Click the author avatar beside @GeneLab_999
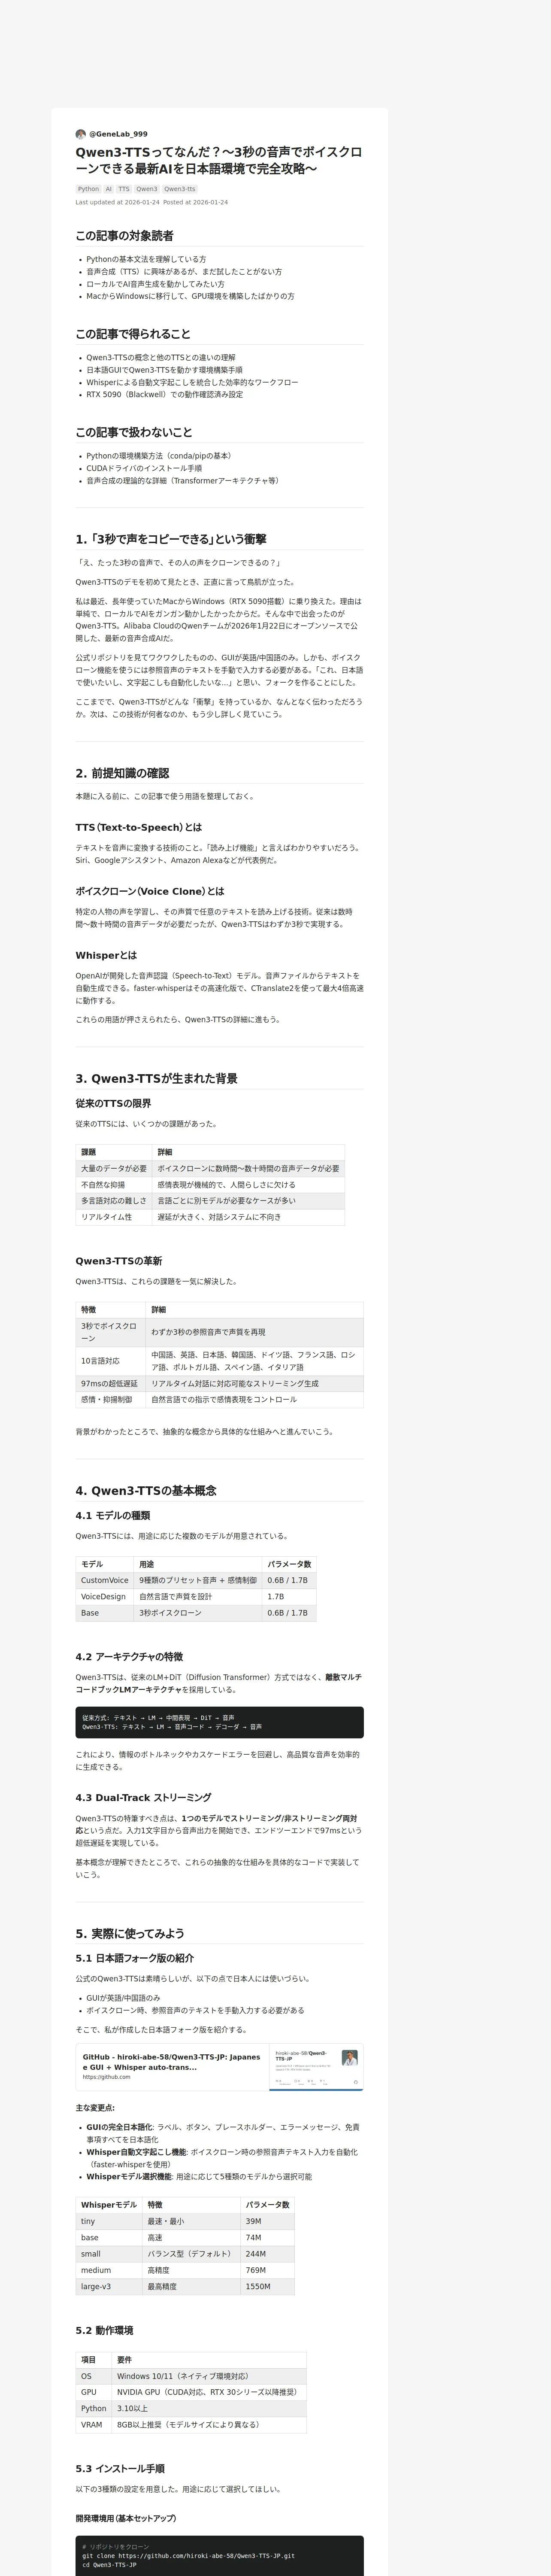 (x=81, y=134)
